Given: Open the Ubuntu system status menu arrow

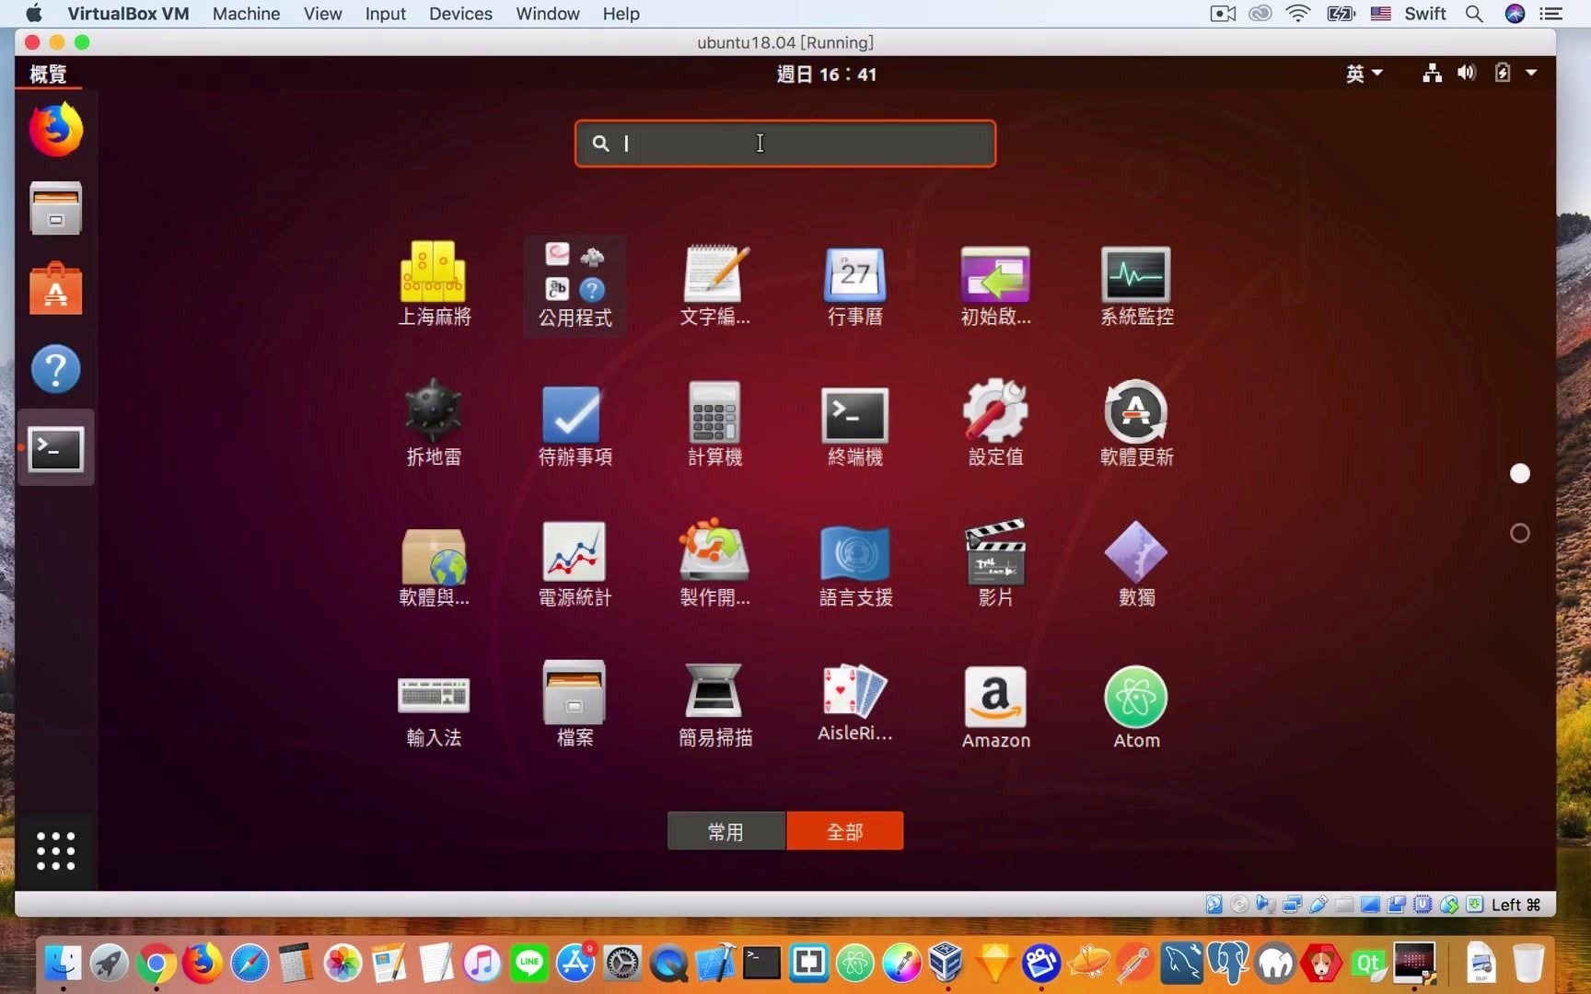Looking at the screenshot, I should tap(1531, 73).
